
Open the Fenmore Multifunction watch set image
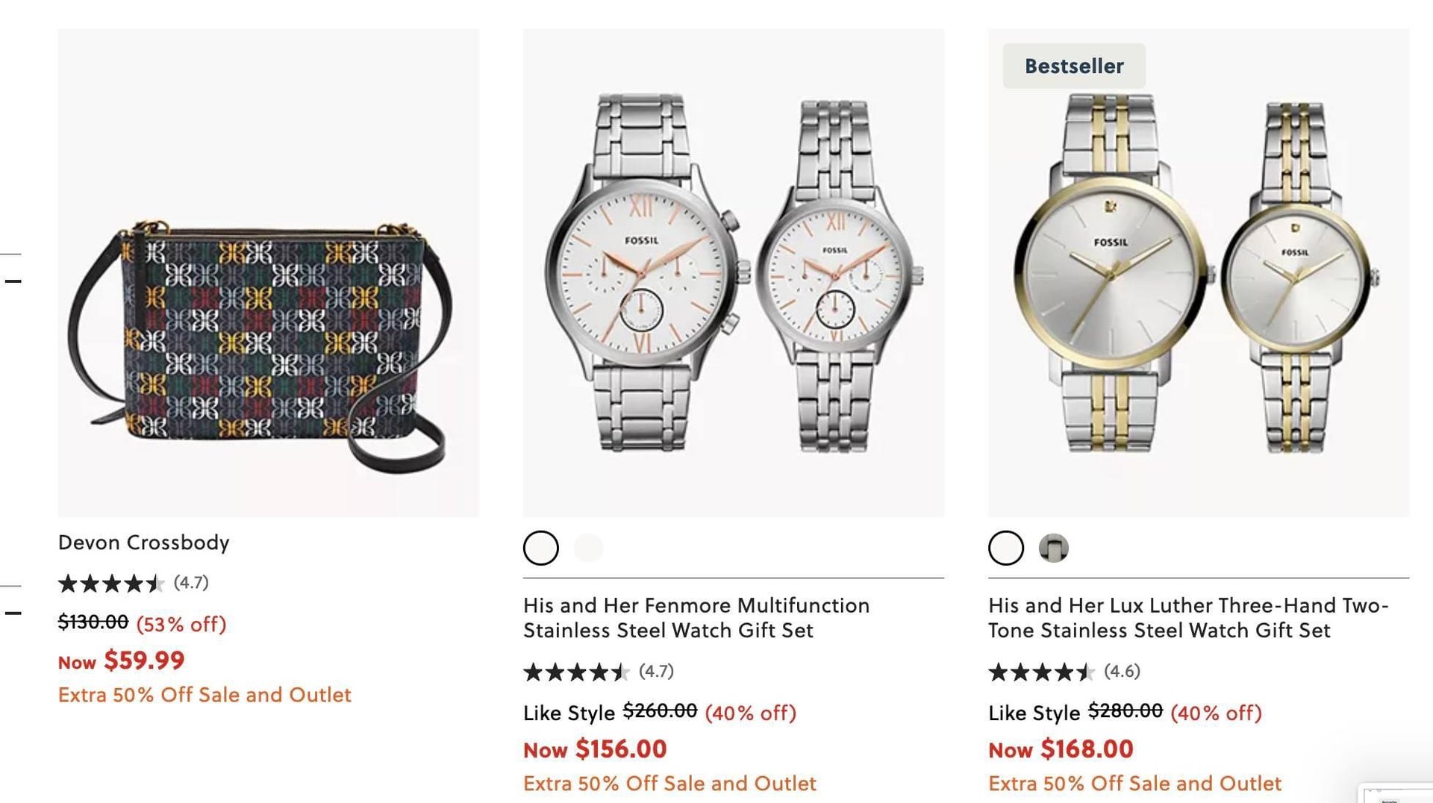[733, 272]
